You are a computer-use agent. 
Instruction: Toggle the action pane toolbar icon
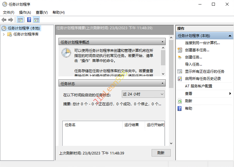click(x=36, y=20)
